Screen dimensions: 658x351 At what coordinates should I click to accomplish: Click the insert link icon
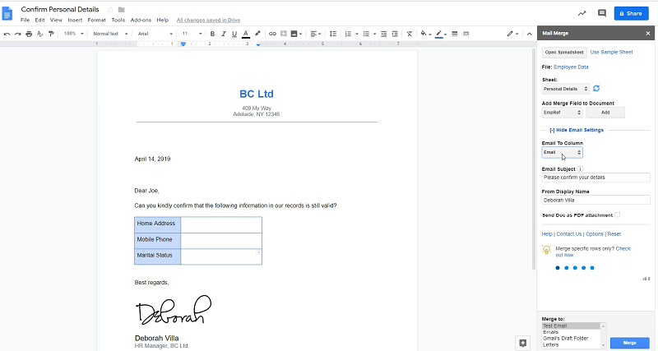[x=272, y=34]
